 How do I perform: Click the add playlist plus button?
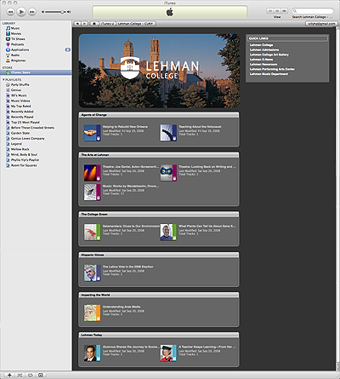(x=9, y=375)
